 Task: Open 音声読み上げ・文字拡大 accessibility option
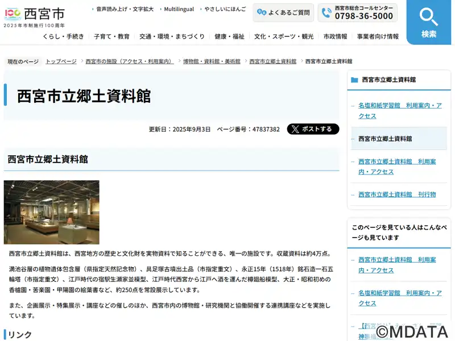tap(125, 9)
